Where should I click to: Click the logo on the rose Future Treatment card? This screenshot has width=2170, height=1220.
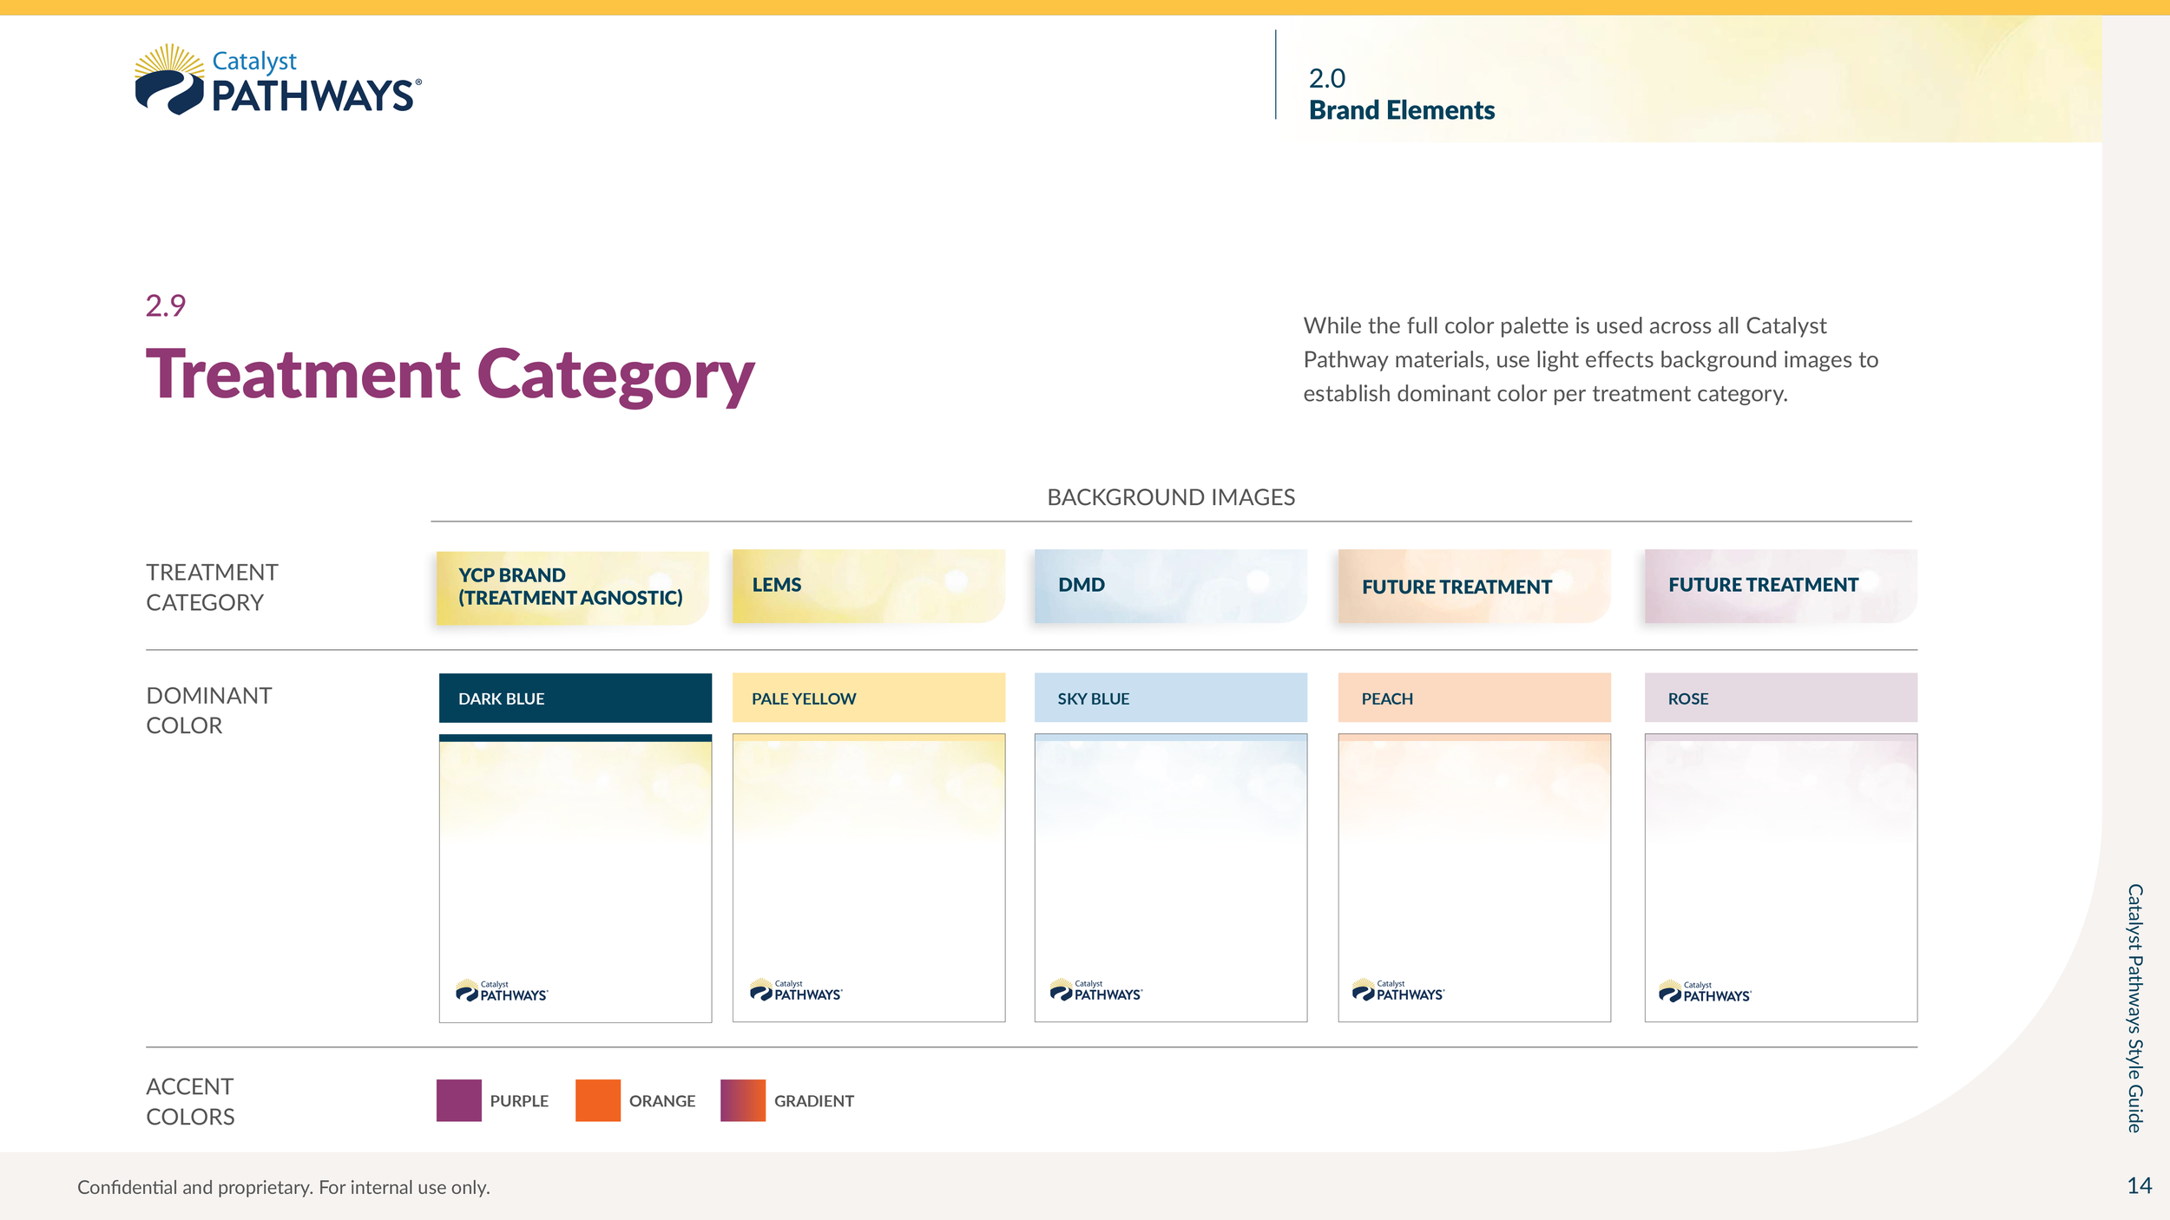1704,989
